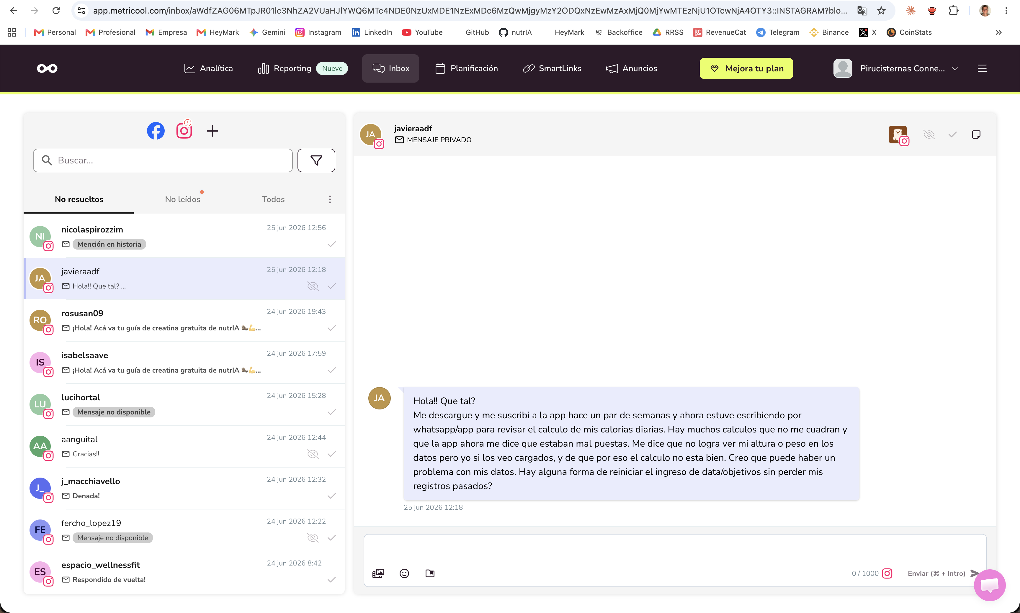Select the Instagram inbox icon
Viewport: 1020px width, 613px height.
184,131
